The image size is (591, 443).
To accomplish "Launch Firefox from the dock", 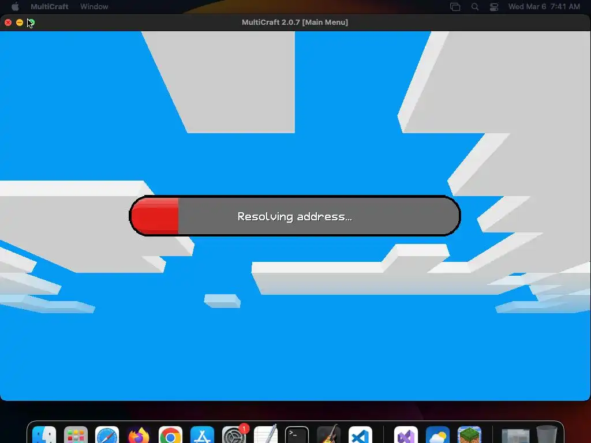I will pos(139,436).
